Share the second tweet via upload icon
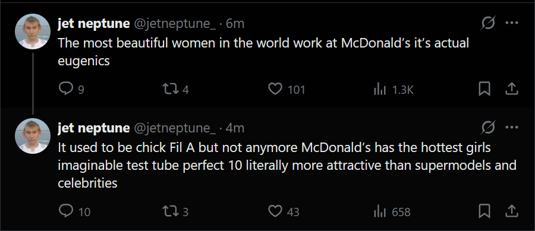Screen dimensions: 535x231 511,211
